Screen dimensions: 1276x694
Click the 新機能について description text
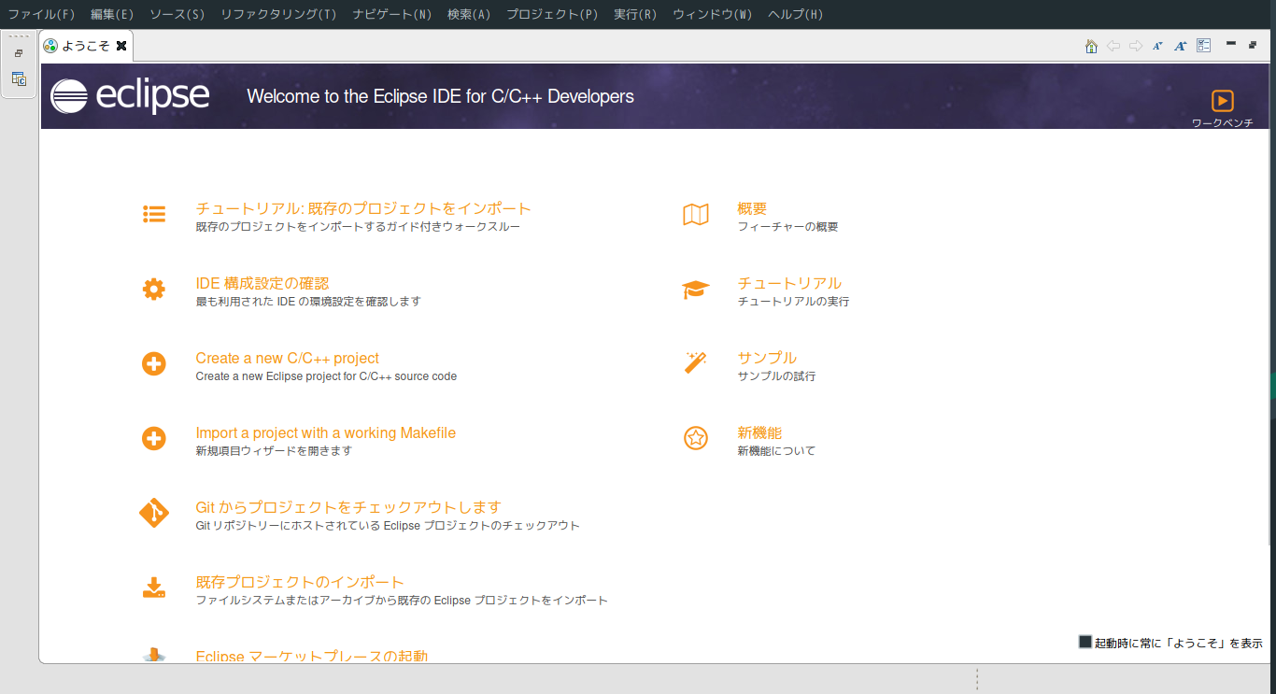click(x=776, y=451)
